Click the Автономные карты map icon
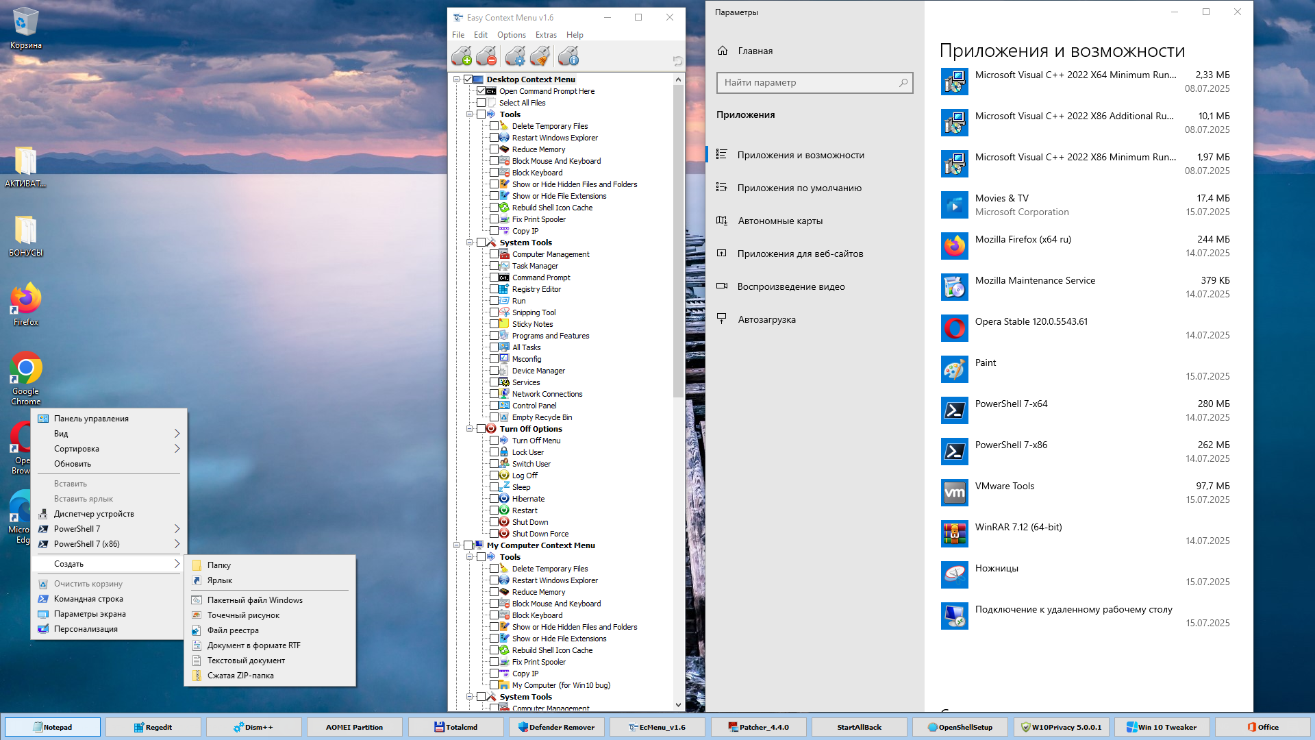 [x=722, y=221]
